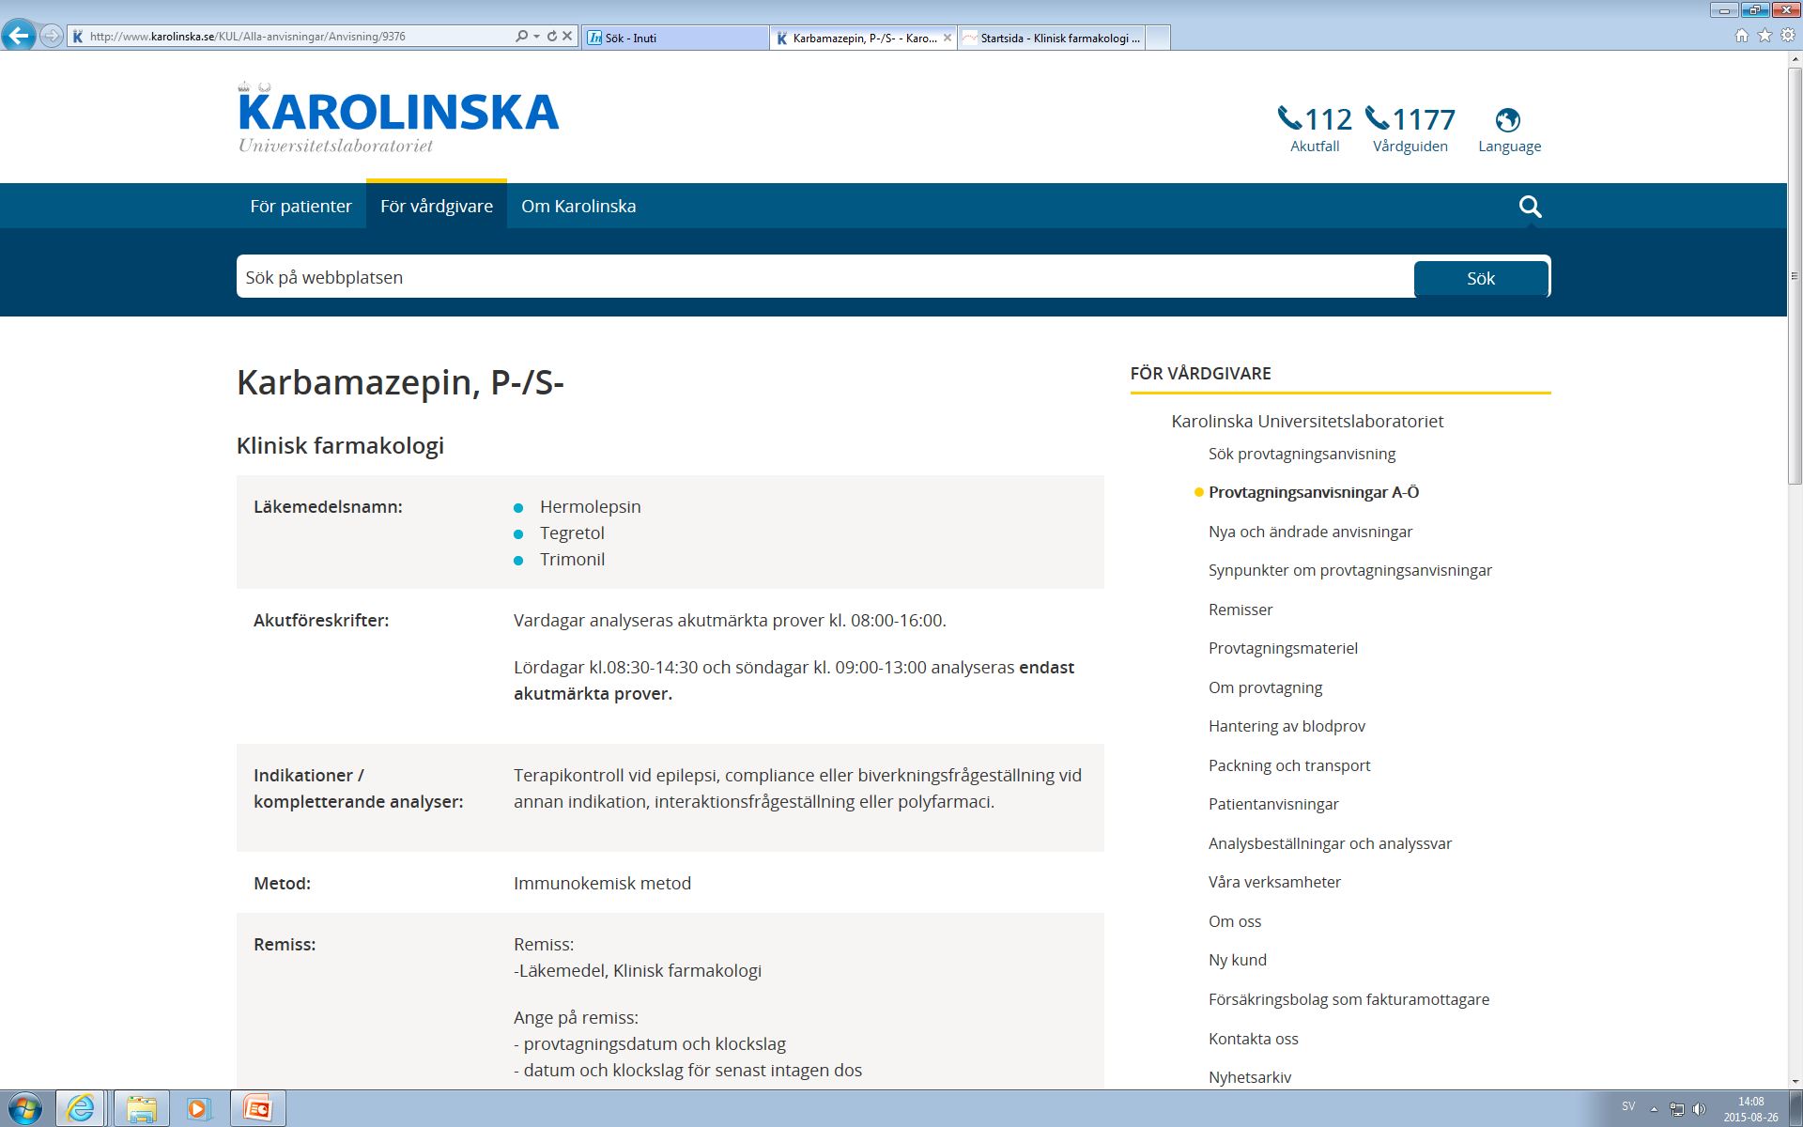Click the Windows Start button
The image size is (1803, 1127).
(x=24, y=1109)
